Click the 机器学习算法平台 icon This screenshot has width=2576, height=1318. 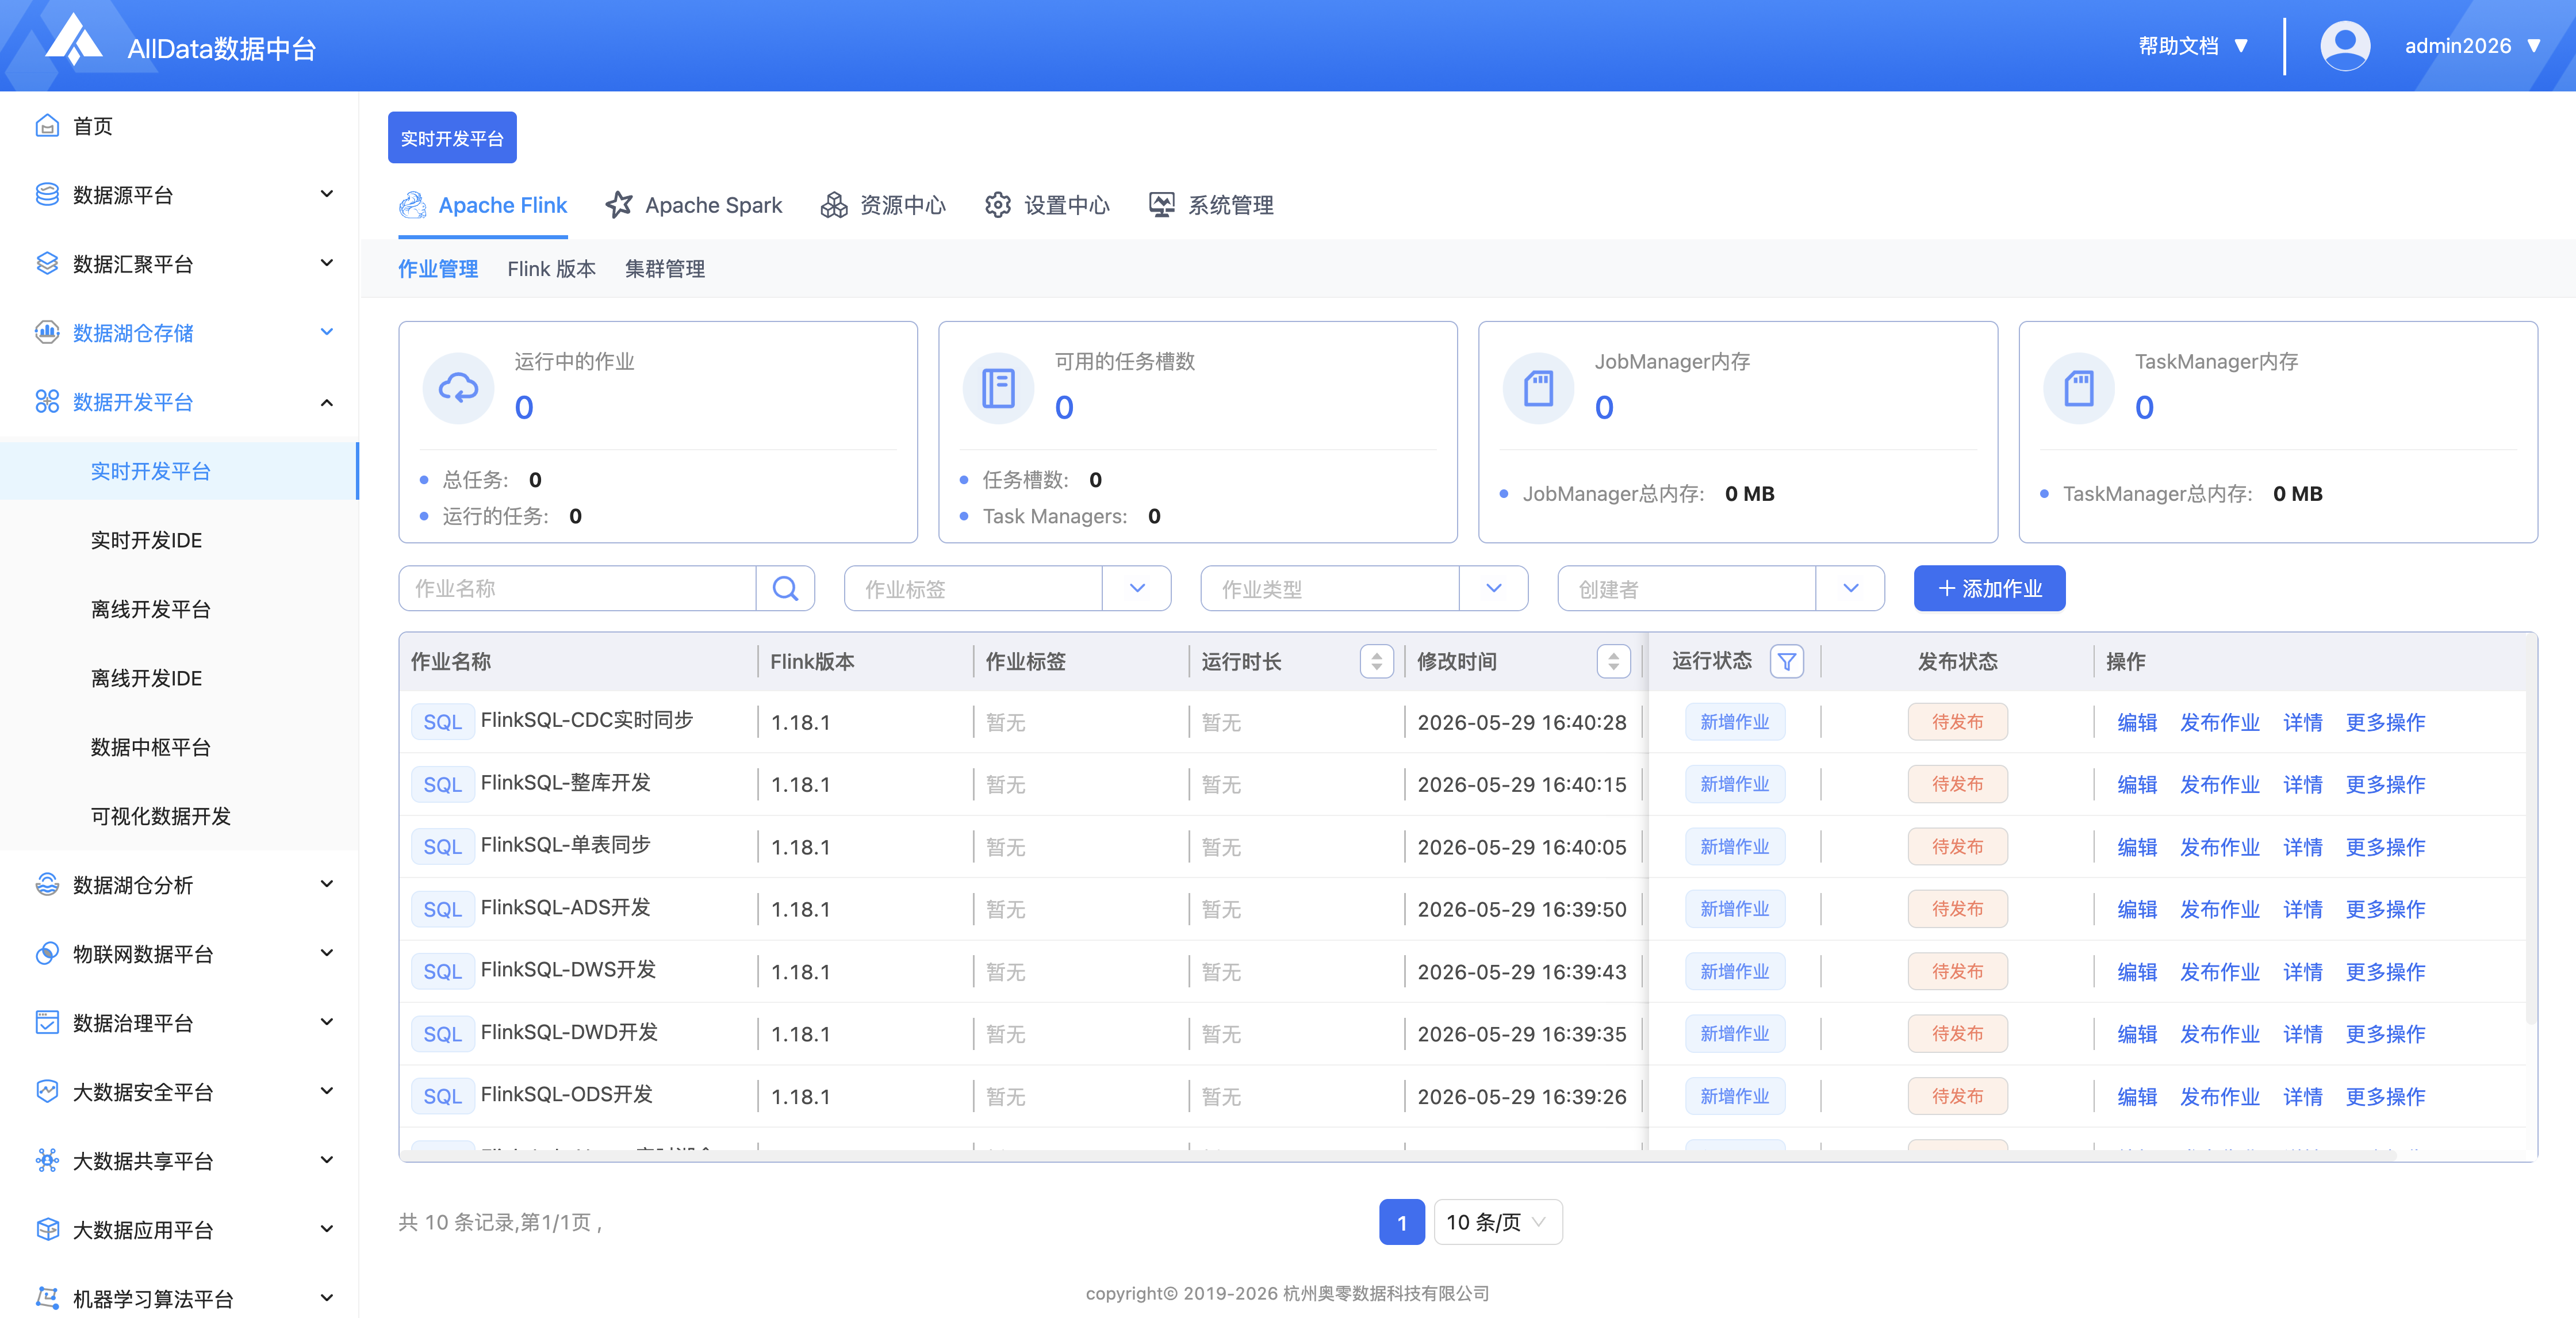click(x=47, y=1299)
